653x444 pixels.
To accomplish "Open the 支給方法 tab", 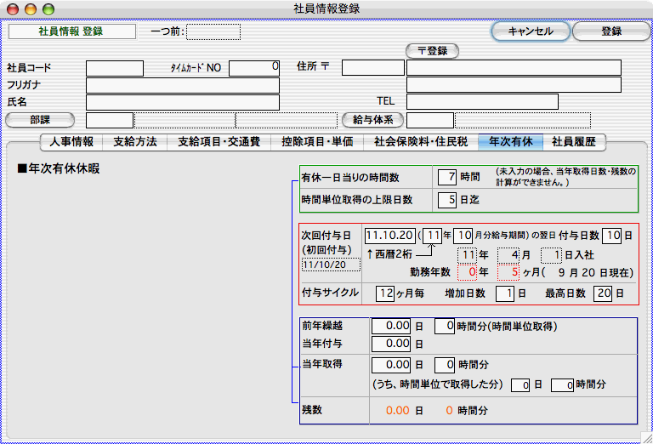I will click(133, 142).
